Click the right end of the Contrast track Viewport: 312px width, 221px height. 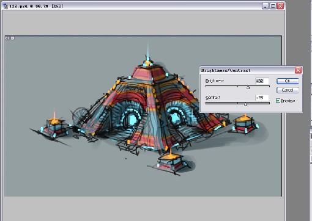tap(269, 103)
